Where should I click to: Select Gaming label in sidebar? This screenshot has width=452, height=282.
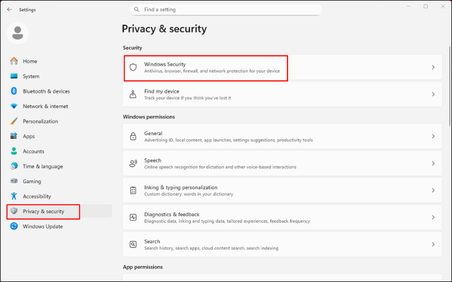tap(32, 181)
